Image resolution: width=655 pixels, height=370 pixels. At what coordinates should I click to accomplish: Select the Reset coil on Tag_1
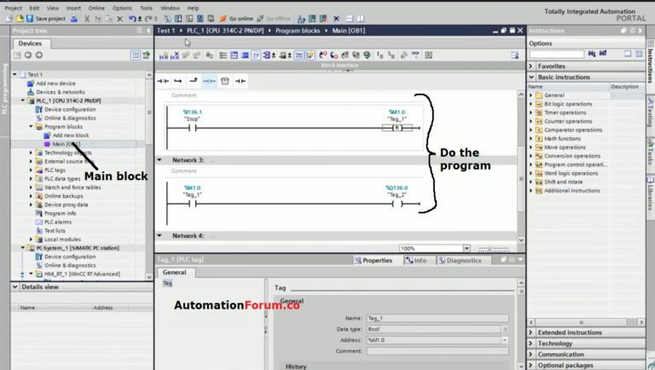[397, 128]
